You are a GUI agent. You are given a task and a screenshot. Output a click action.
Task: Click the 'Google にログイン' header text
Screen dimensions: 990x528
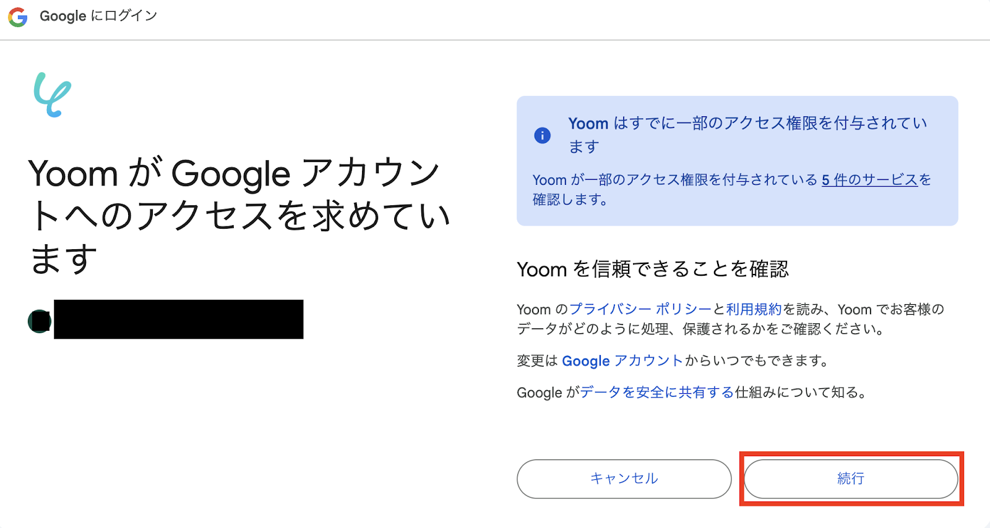[98, 16]
